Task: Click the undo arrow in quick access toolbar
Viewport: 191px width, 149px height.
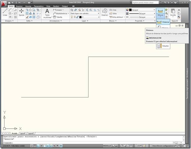Action: click(19, 2)
